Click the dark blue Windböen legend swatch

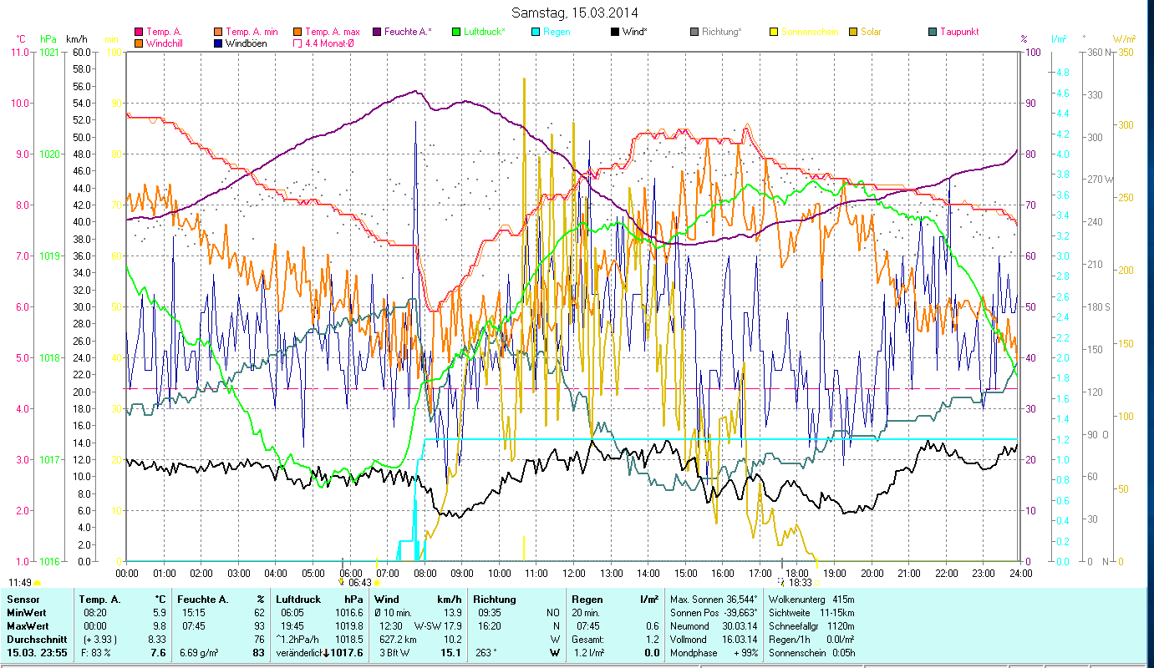tap(219, 43)
